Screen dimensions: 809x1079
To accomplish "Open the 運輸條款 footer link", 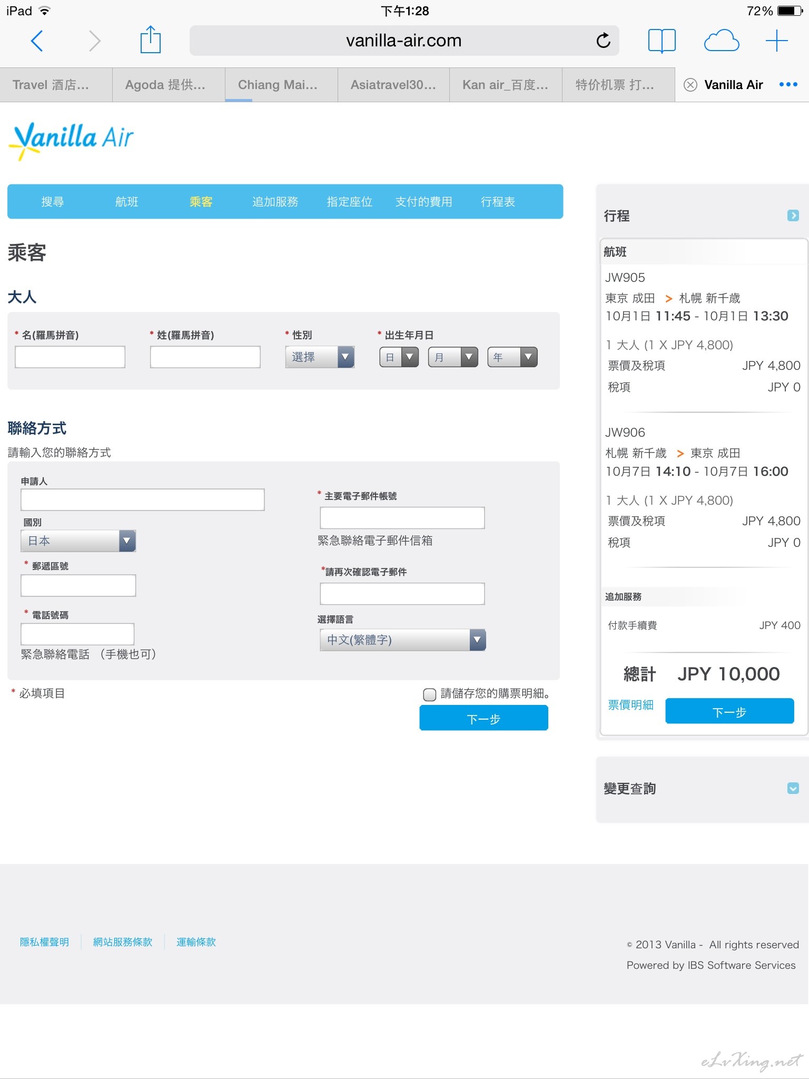I will point(196,942).
